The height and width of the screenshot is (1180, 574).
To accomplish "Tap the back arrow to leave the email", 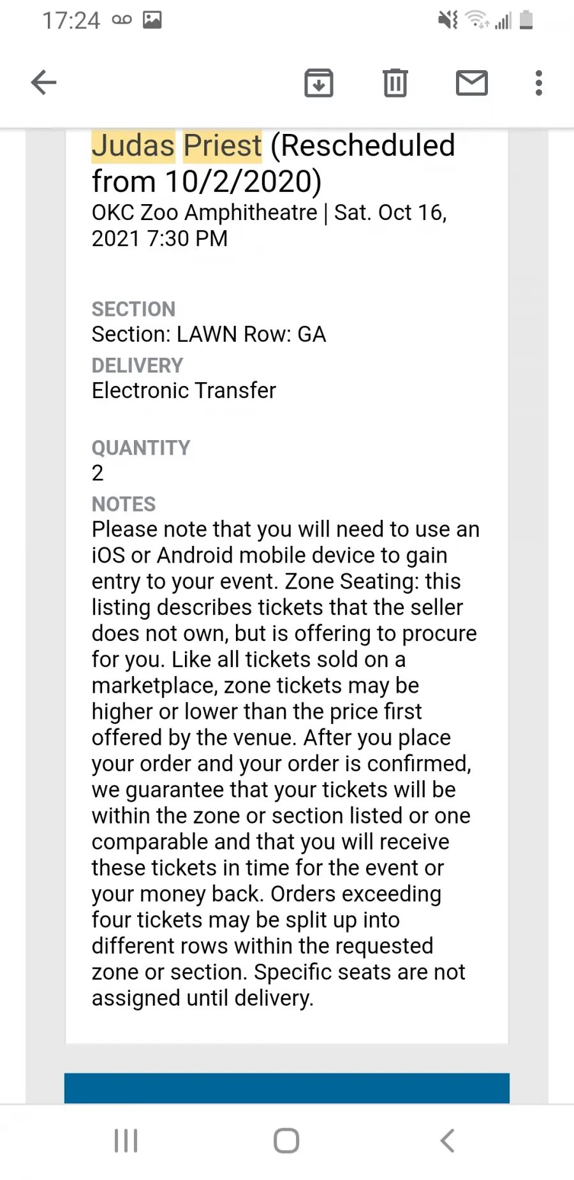I will point(44,82).
